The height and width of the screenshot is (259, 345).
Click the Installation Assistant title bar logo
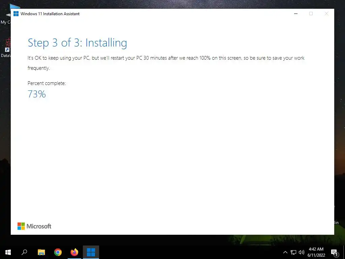16,13
